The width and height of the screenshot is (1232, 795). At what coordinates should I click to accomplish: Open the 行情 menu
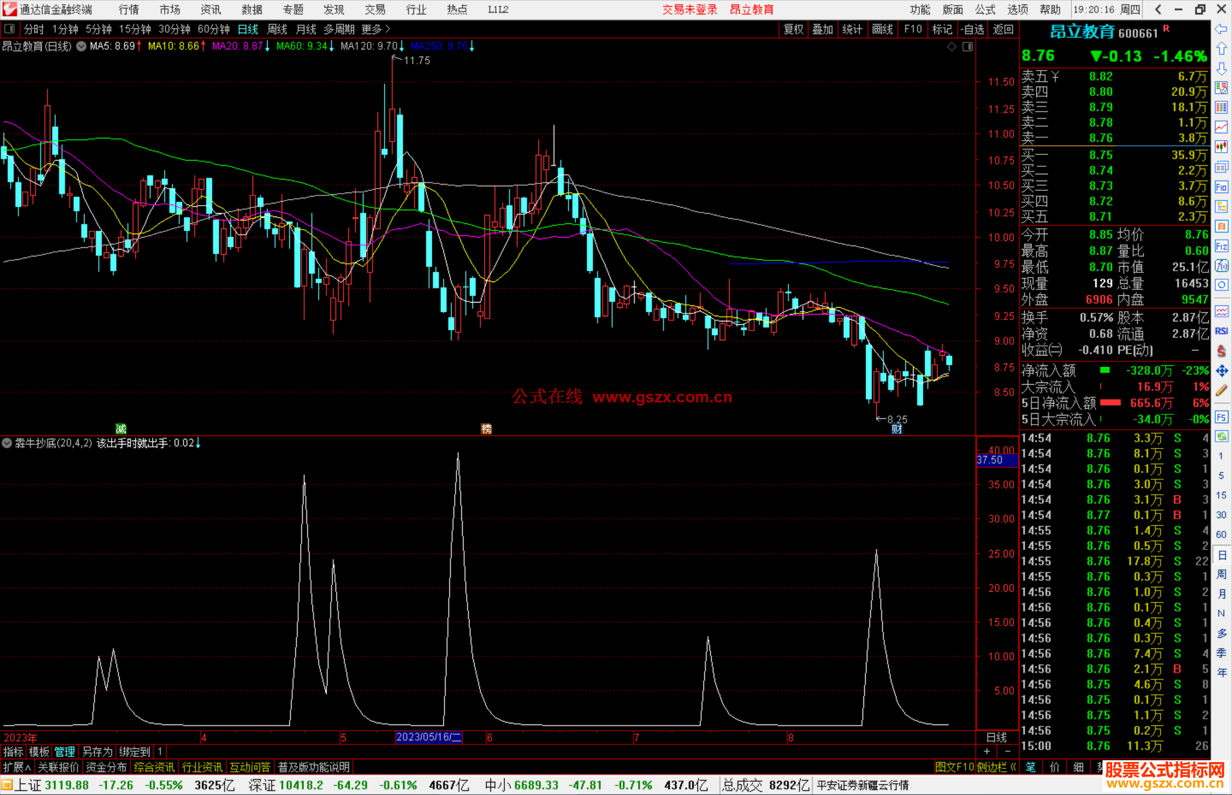[128, 9]
